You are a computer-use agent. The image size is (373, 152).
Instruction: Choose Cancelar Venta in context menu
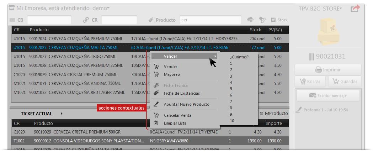coord(177,115)
